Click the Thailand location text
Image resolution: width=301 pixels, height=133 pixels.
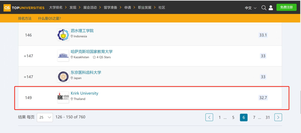[x=79, y=99]
